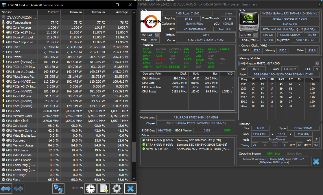Click the System Summary window's small close X
This screenshot has height=195, width=323.
tap(320, 4)
